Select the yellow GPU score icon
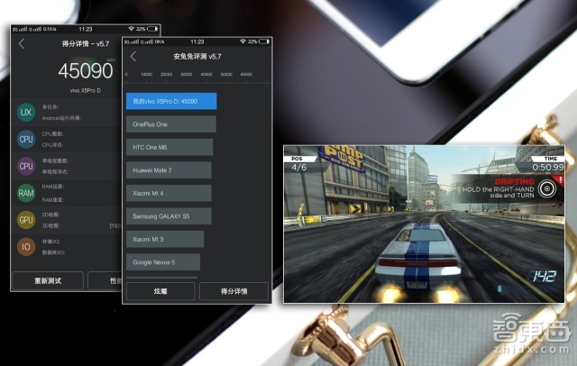The image size is (577, 366). coord(26,219)
